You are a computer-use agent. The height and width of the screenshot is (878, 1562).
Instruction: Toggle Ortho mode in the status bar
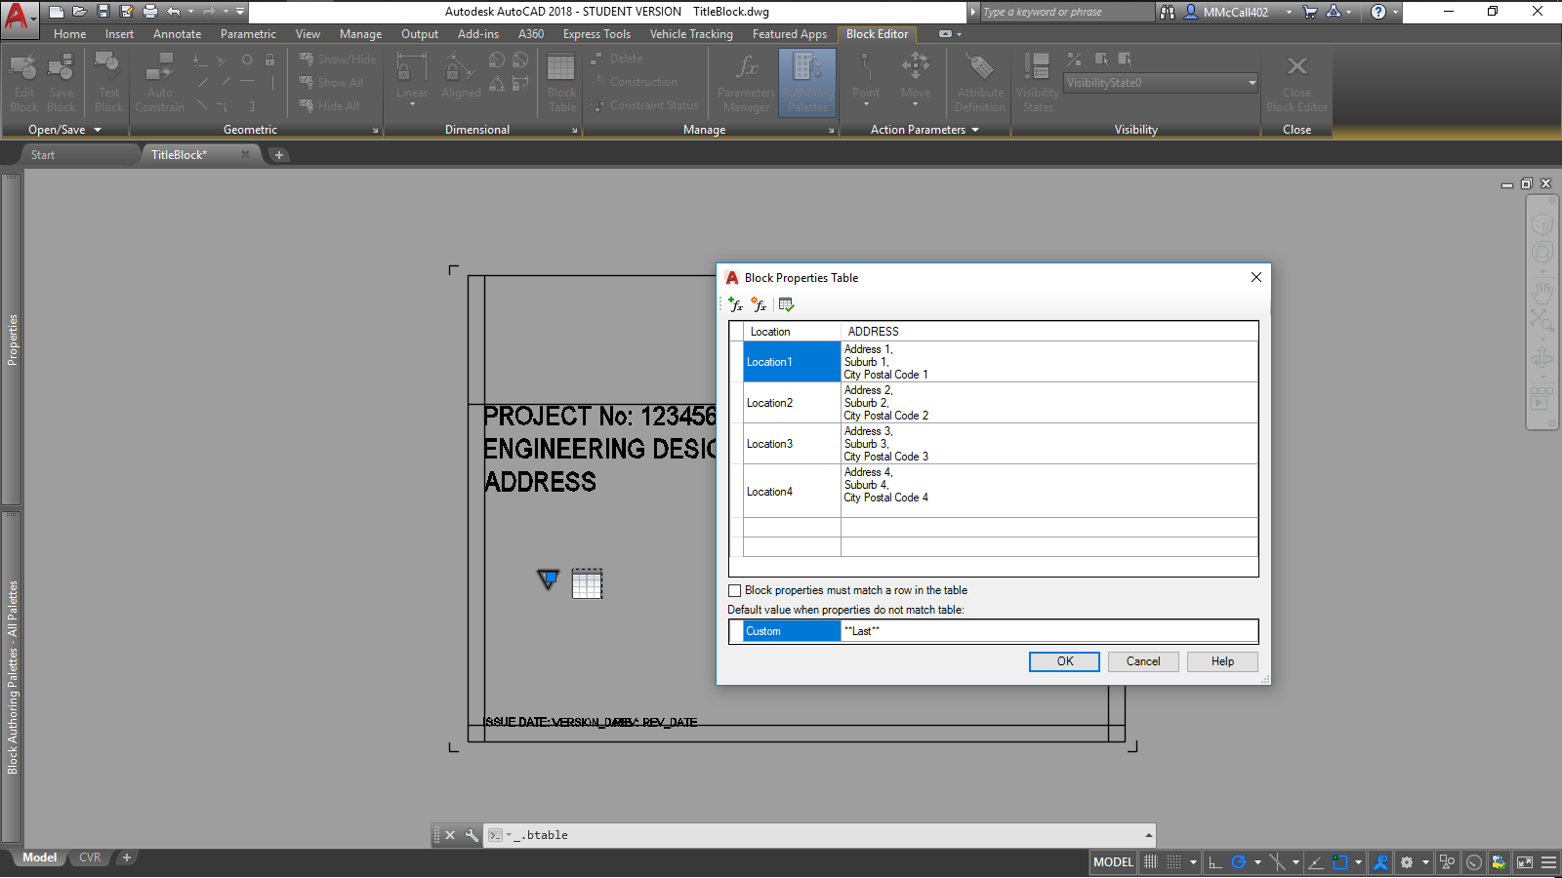point(1215,862)
